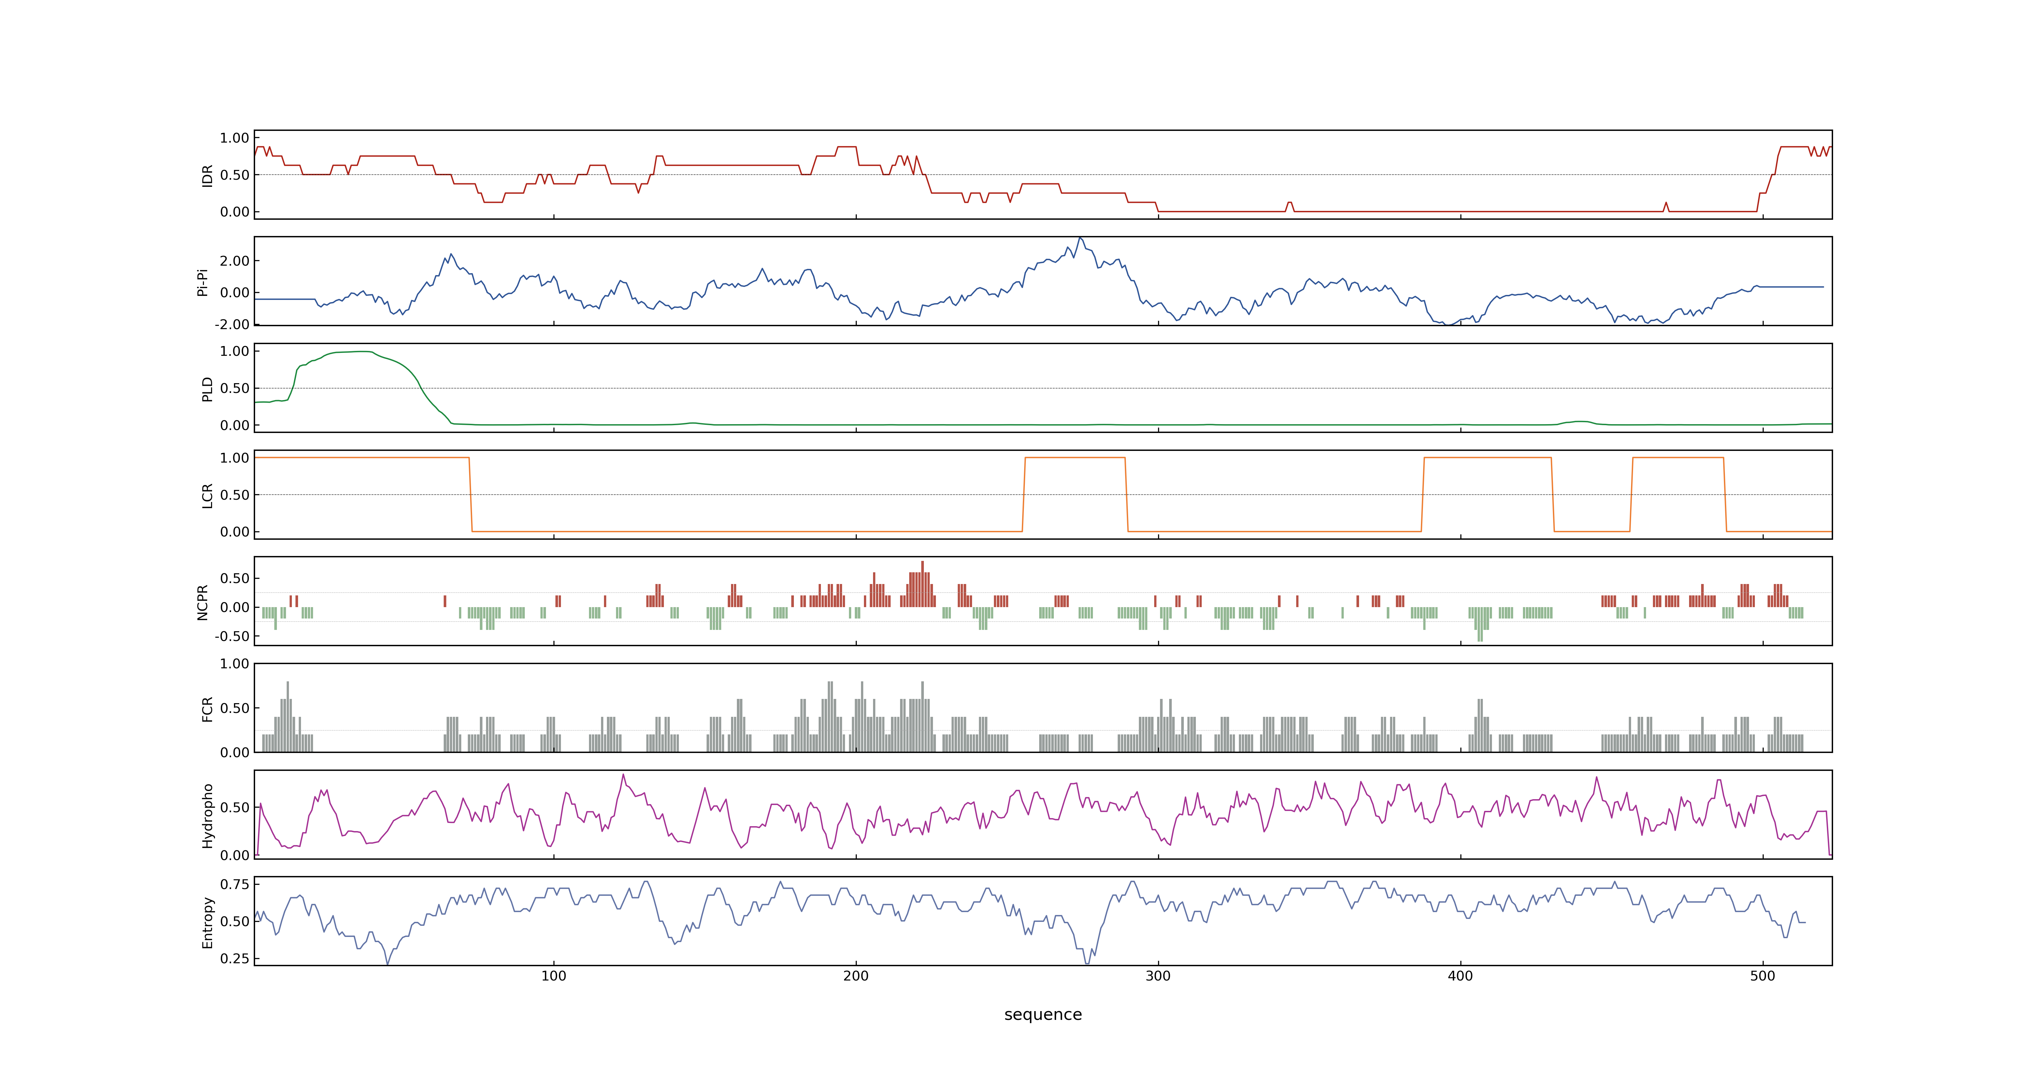Click the -2.00 tick on Pi-Pi axis

click(232, 325)
